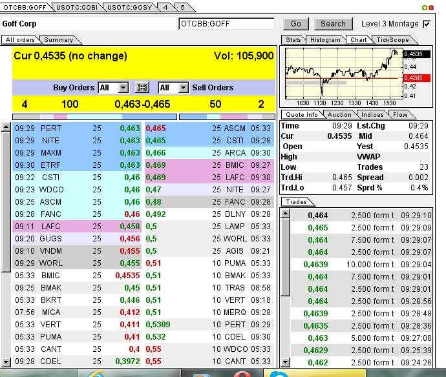This screenshot has height=377, width=446.
Task: Click the best bid-ask 0,463-0,465 label
Action: click(142, 105)
